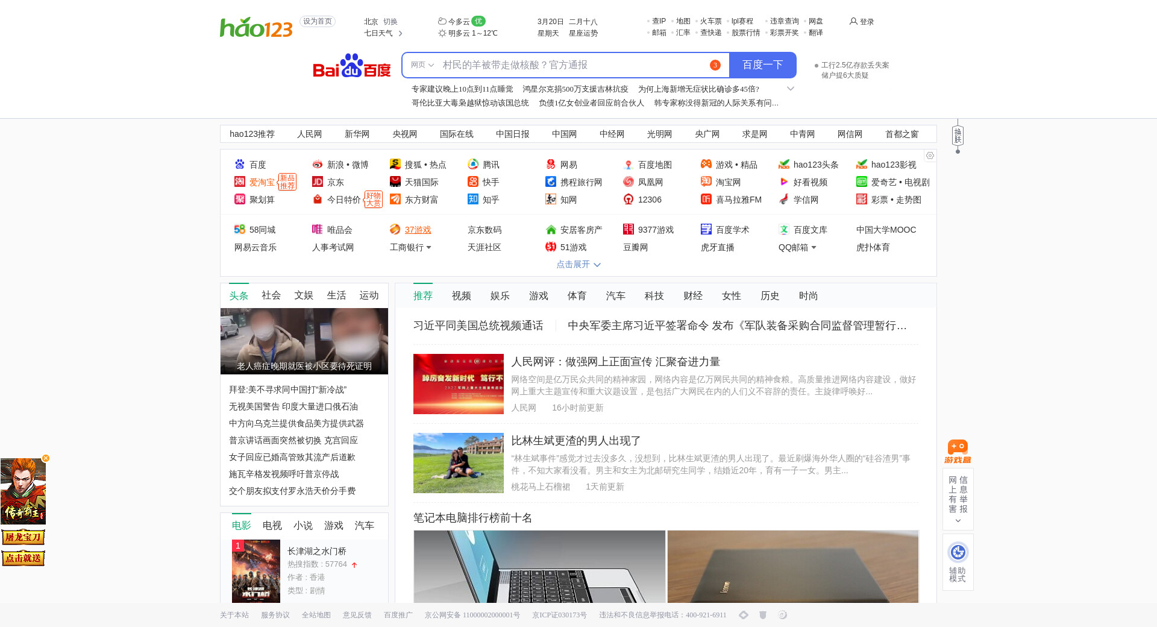This screenshot has width=1157, height=627.
Task: Select the 电视 tab in rankings
Action: click(x=272, y=526)
